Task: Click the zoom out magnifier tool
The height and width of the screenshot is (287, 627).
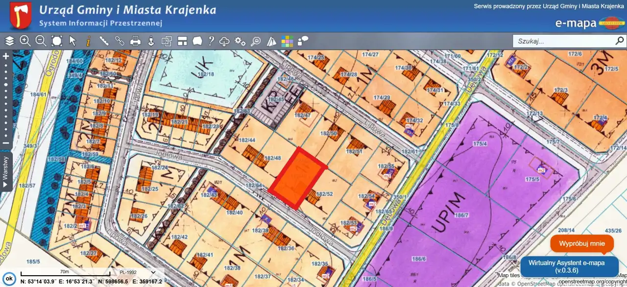Action: tap(41, 41)
